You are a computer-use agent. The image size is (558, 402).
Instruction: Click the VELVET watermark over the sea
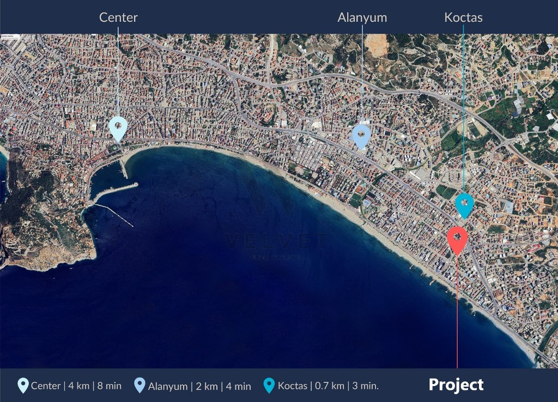point(277,241)
